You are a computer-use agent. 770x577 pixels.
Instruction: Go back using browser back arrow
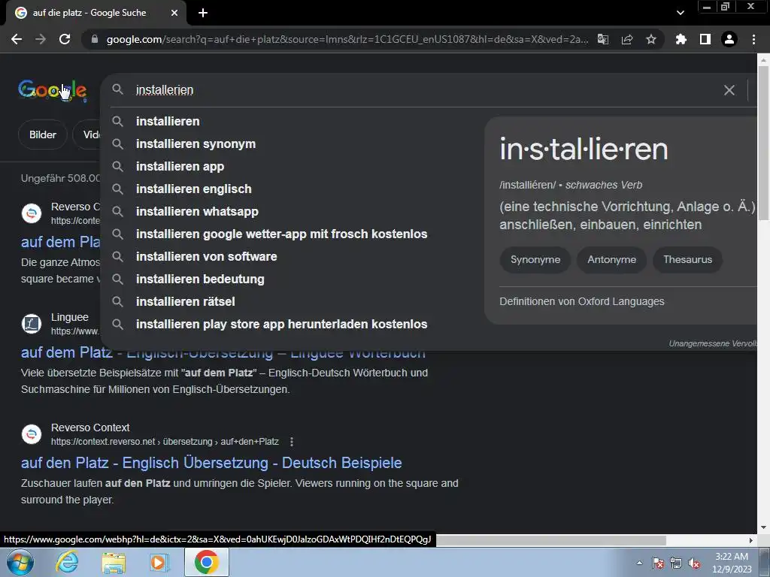[17, 39]
